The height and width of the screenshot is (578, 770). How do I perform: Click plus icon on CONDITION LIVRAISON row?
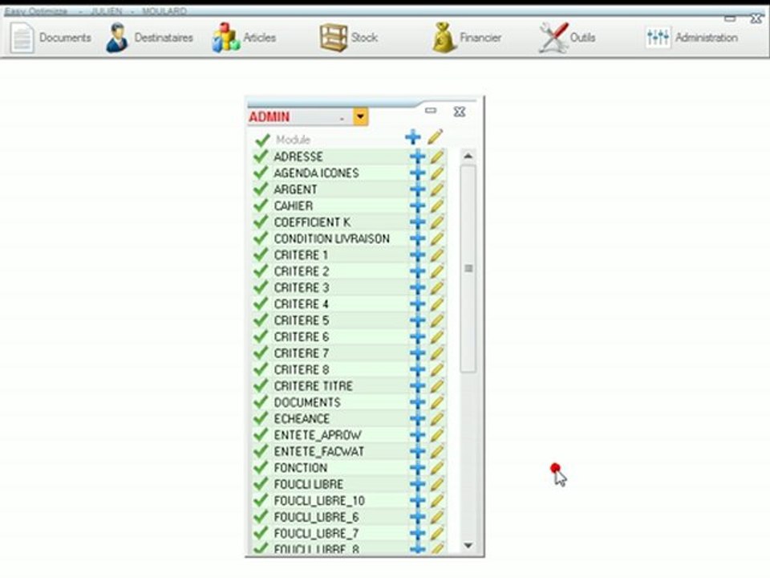pos(417,239)
